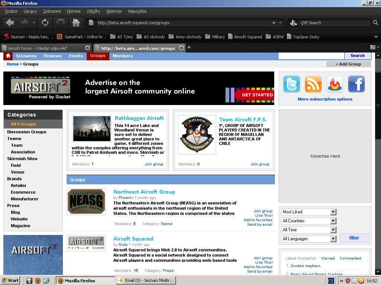Open the Windows Start menu

pos(10,280)
